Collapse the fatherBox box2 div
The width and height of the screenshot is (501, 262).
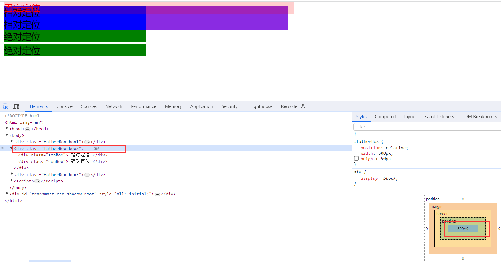pos(11,148)
